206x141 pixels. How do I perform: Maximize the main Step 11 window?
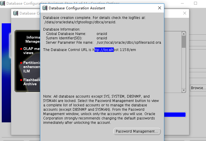tap(195, 3)
